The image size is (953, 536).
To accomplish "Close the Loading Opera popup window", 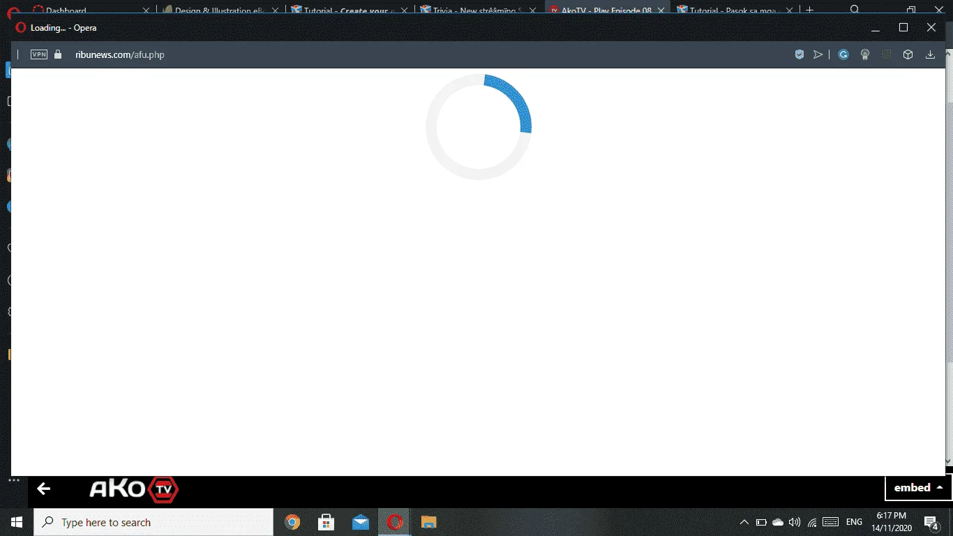I will [931, 27].
